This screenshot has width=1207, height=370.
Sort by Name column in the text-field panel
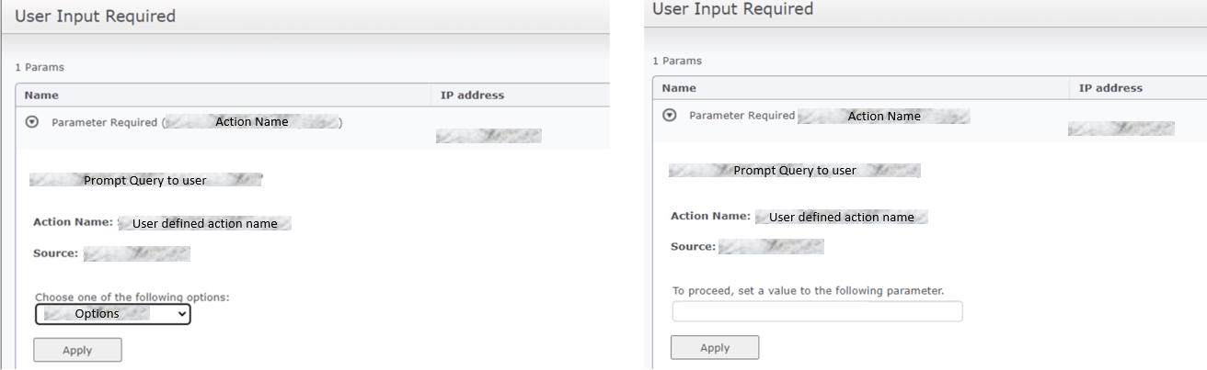[679, 88]
